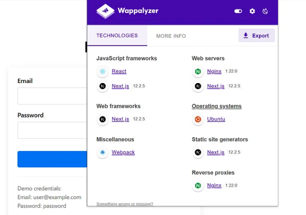Screen dimensions: 306x215
Task: Switch to dark mode with the moon icon
Action: pyautogui.click(x=265, y=11)
